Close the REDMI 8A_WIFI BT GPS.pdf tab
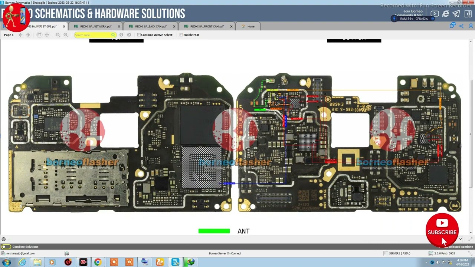This screenshot has height=267, width=475. 64,26
